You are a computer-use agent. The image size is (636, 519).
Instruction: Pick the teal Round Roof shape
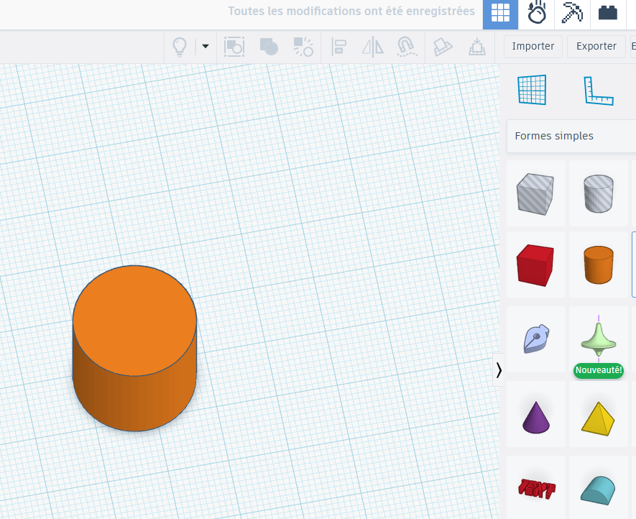pos(599,488)
